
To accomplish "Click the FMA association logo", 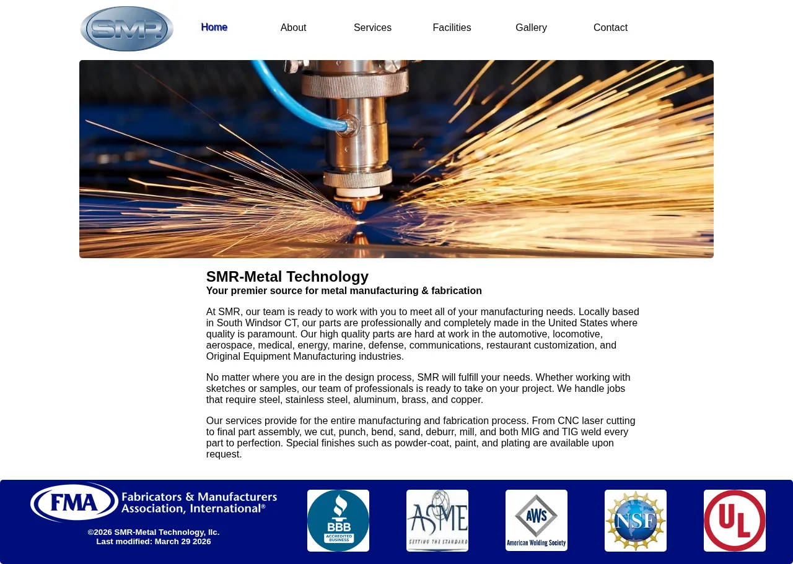I will click(154, 502).
